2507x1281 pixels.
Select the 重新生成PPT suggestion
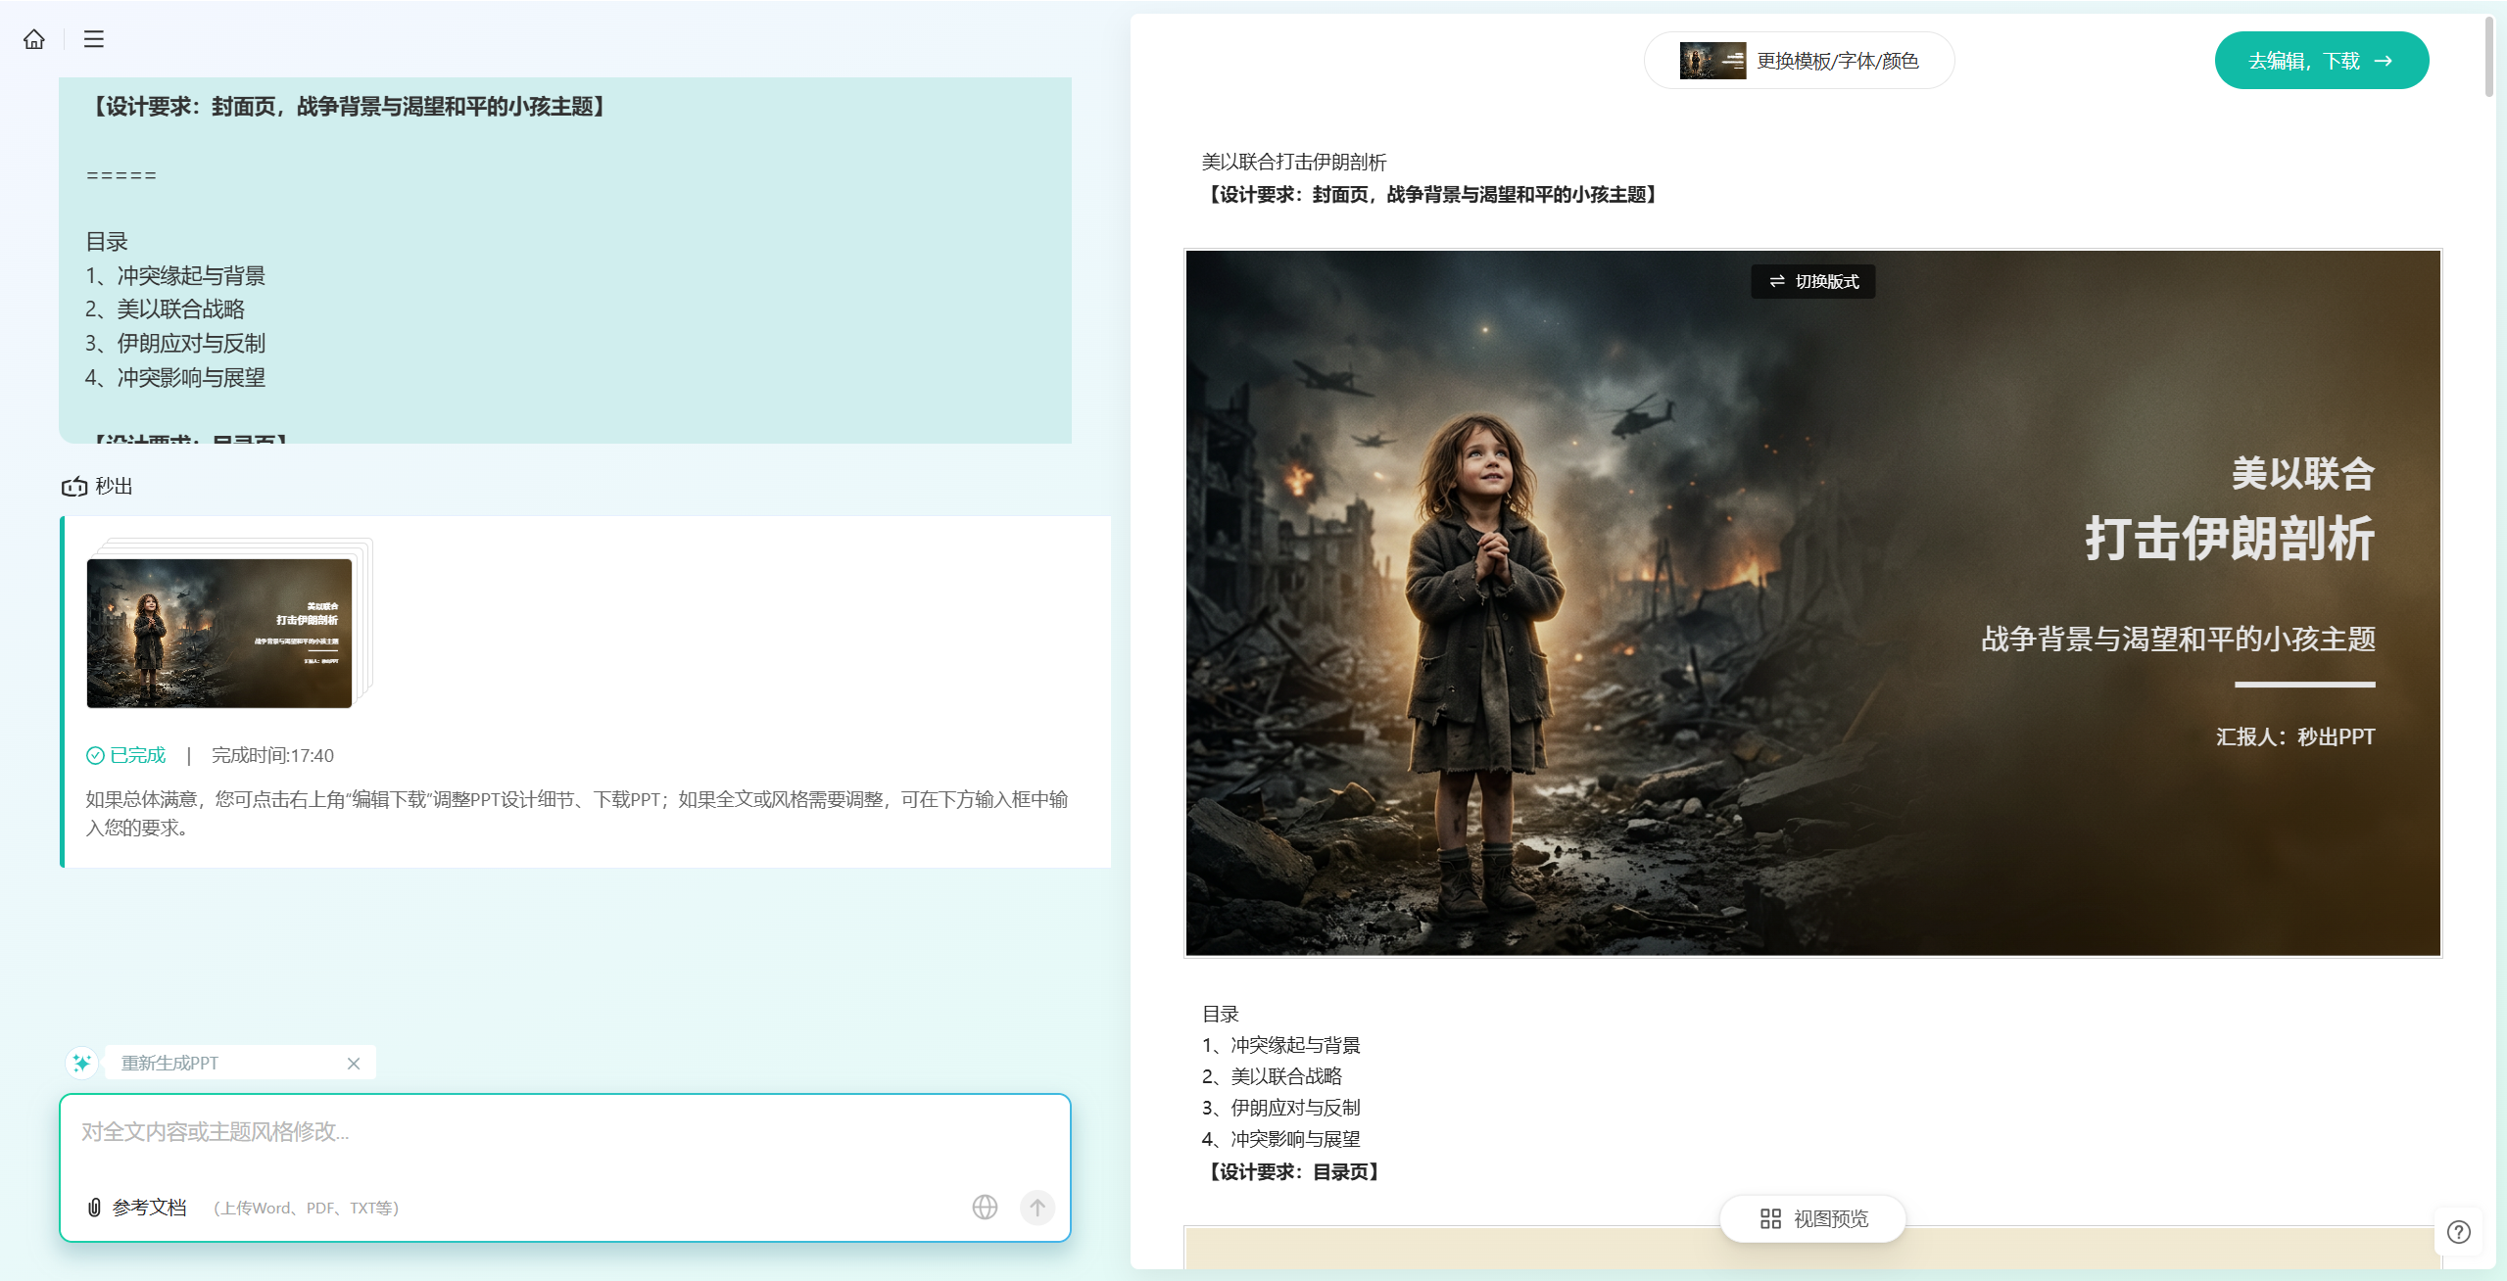170,1064
